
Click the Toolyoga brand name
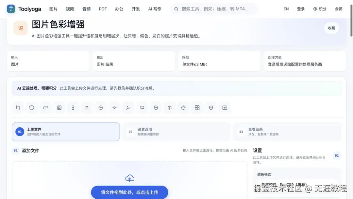click(x=29, y=9)
